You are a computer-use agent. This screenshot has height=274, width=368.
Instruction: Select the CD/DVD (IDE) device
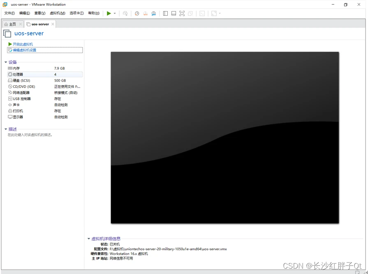(x=24, y=87)
